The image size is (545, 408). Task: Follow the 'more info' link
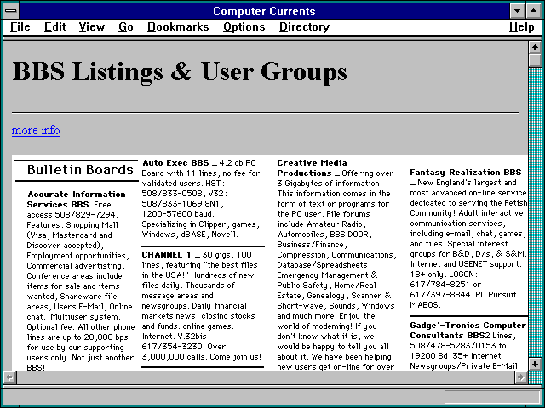[x=36, y=130]
